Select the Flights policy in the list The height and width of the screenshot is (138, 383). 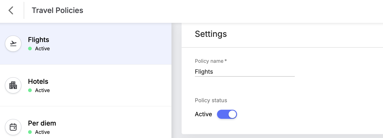86,44
